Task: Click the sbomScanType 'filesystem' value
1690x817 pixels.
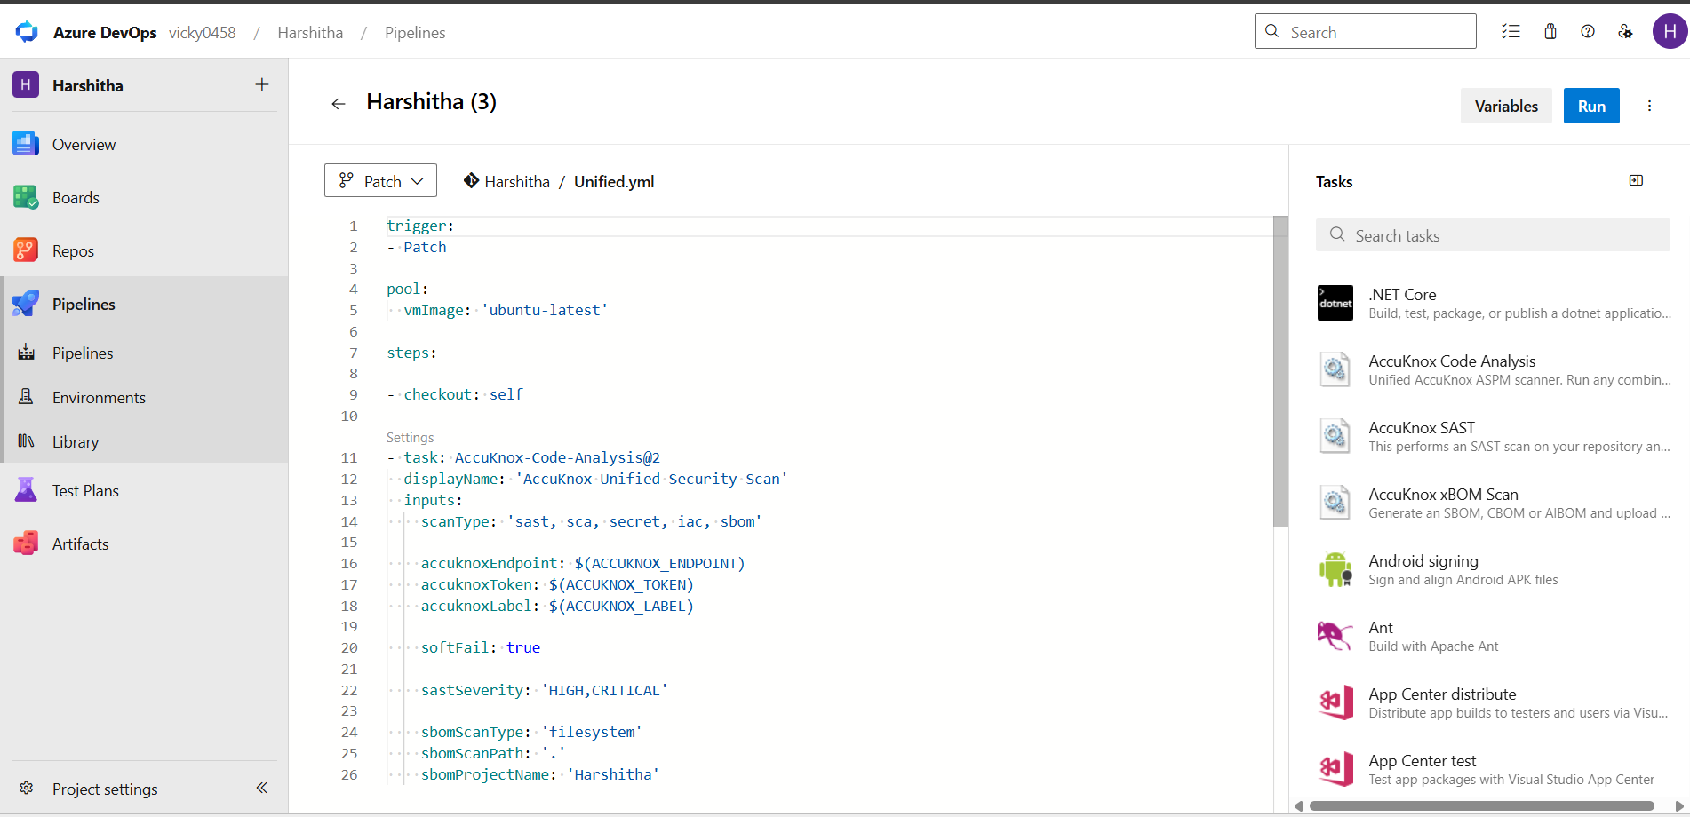Action: (x=592, y=732)
